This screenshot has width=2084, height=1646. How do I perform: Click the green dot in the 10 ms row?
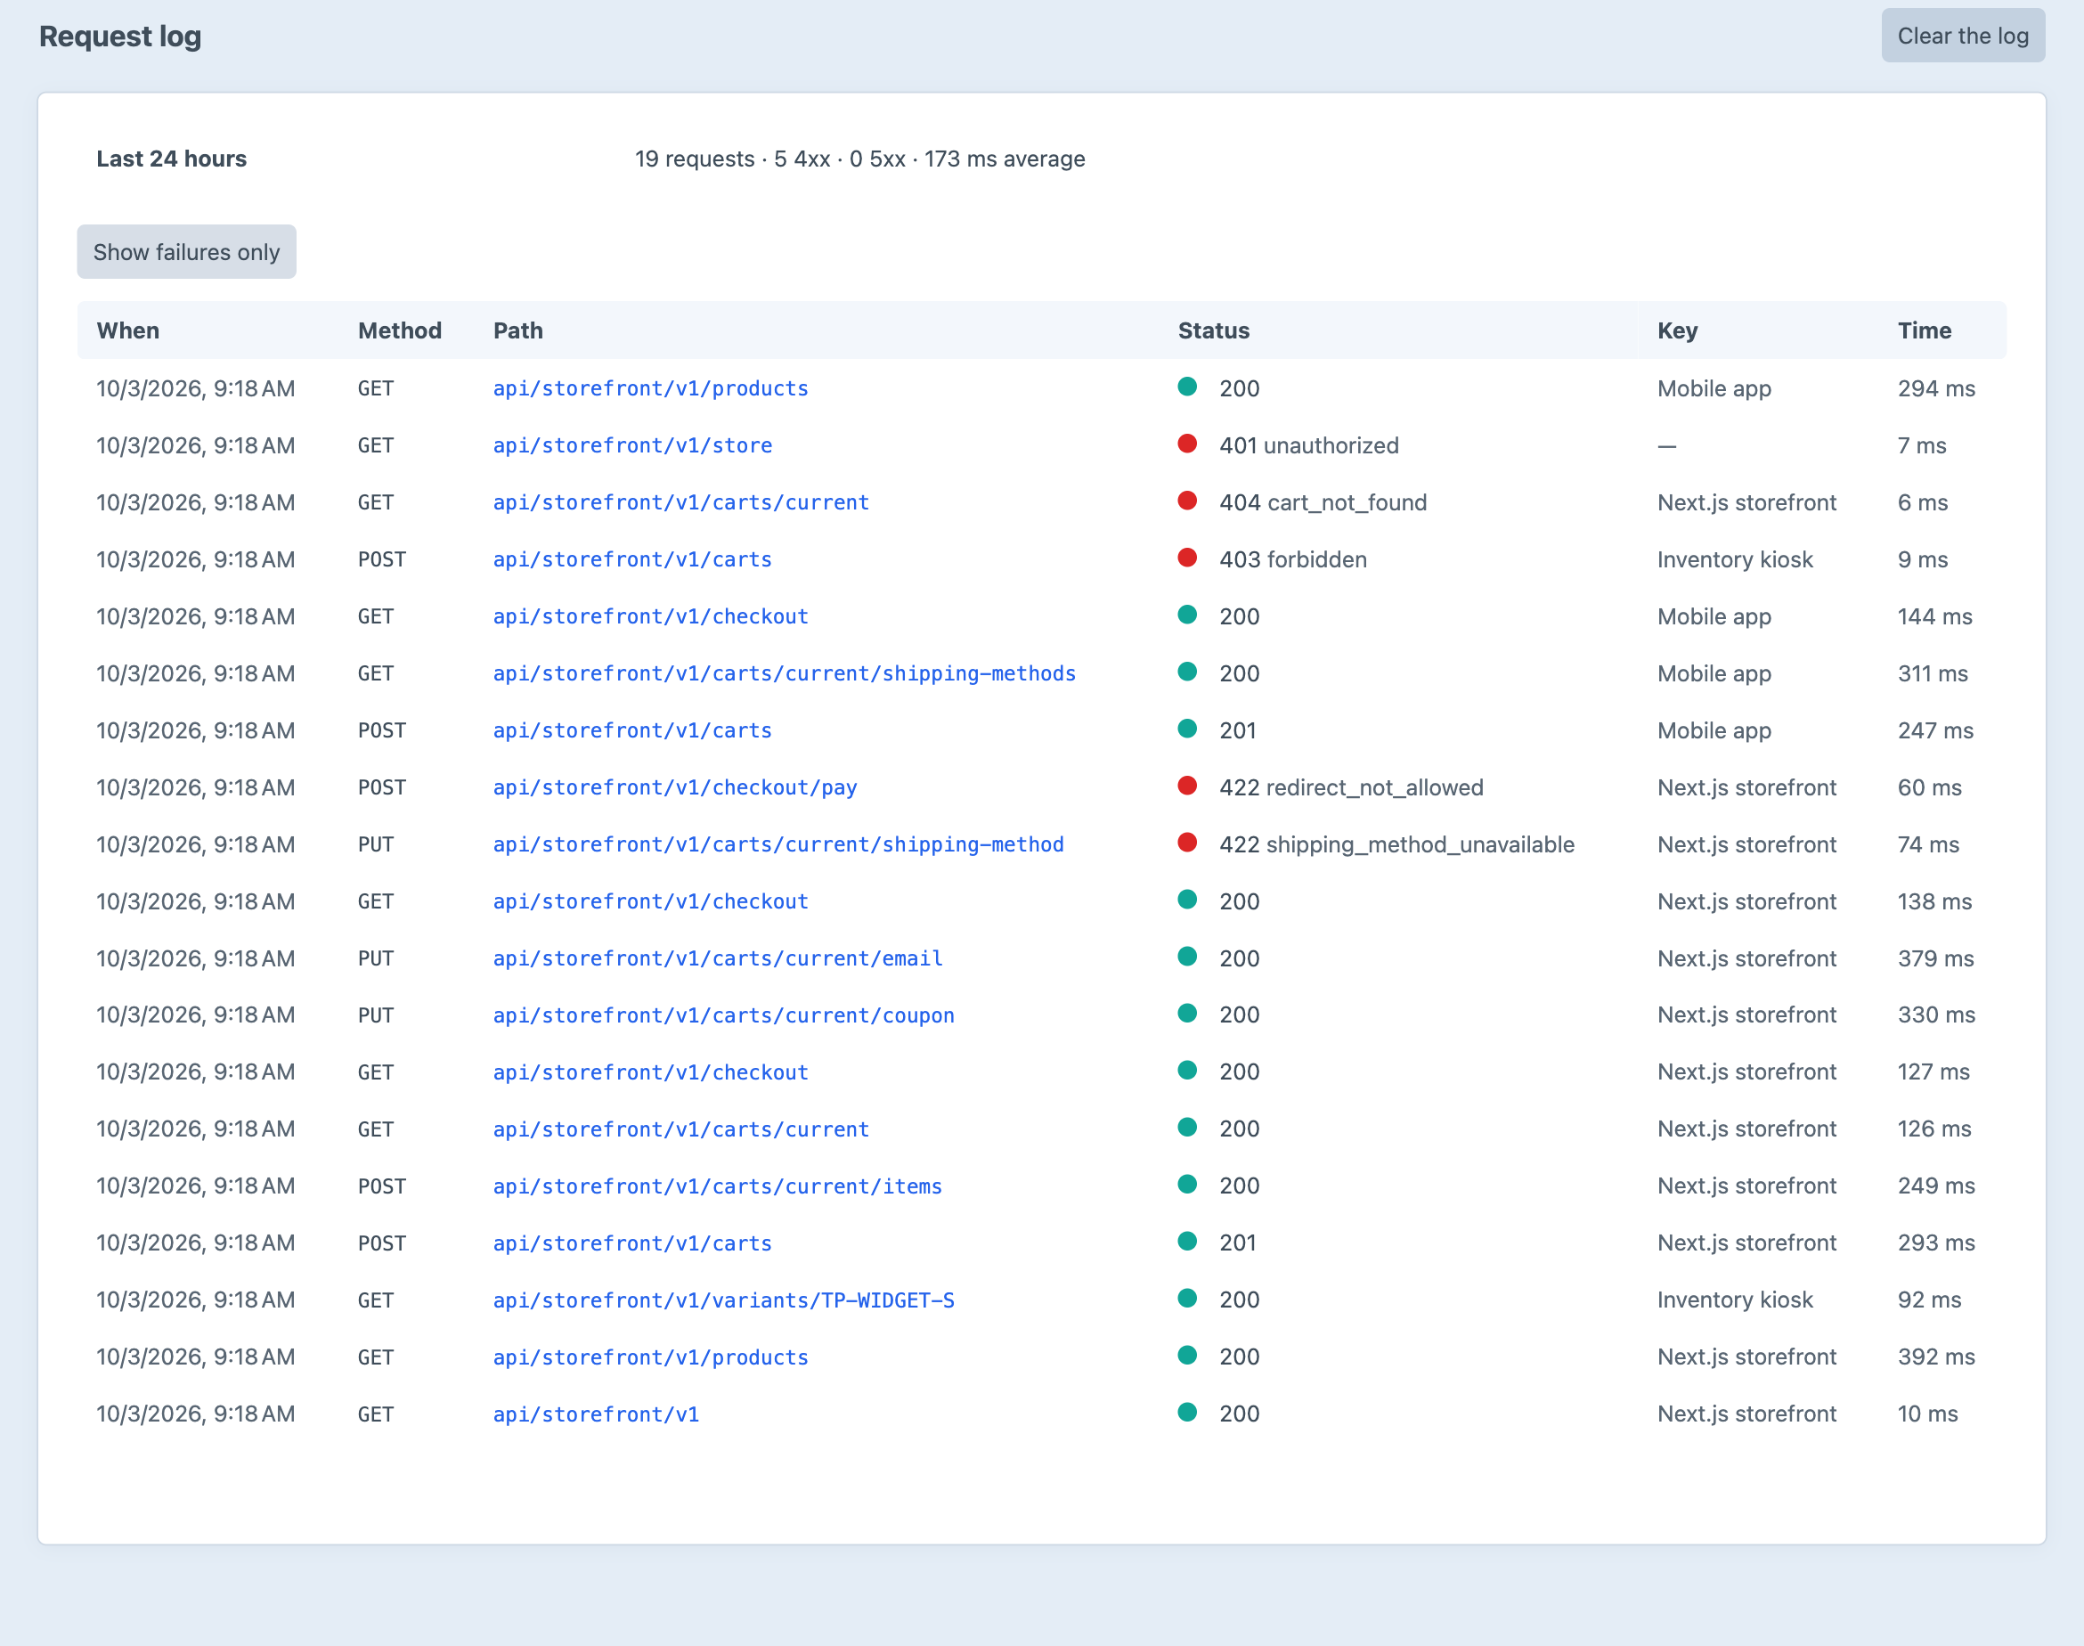[x=1187, y=1412]
